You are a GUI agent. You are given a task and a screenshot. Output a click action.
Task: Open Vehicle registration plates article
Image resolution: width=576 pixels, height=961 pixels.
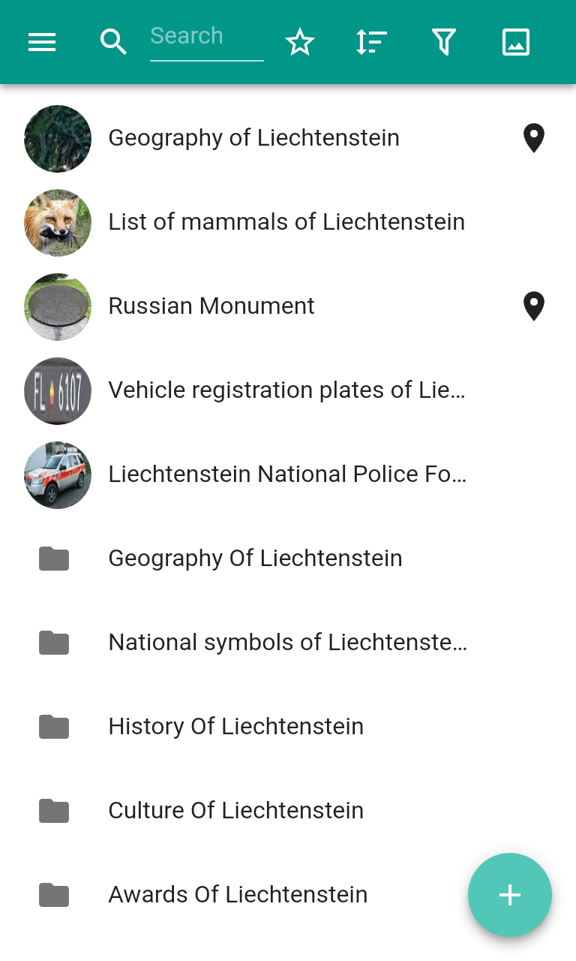click(286, 390)
